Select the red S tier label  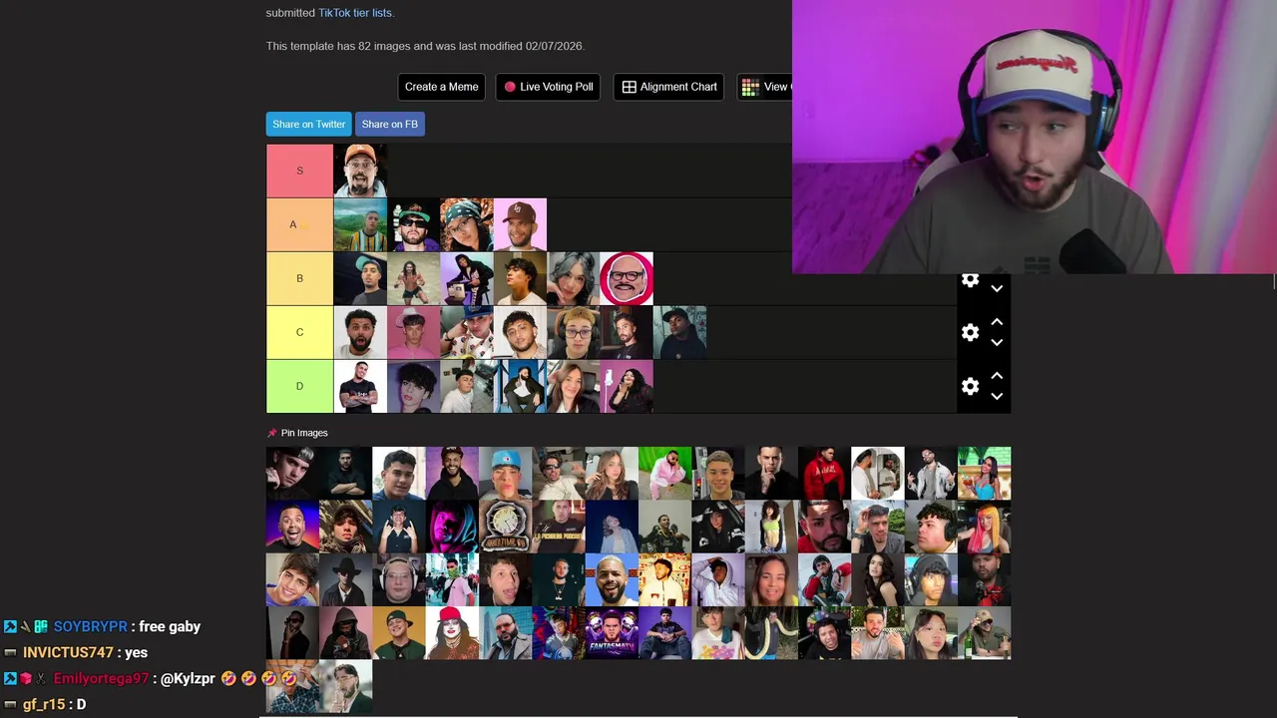point(299,171)
